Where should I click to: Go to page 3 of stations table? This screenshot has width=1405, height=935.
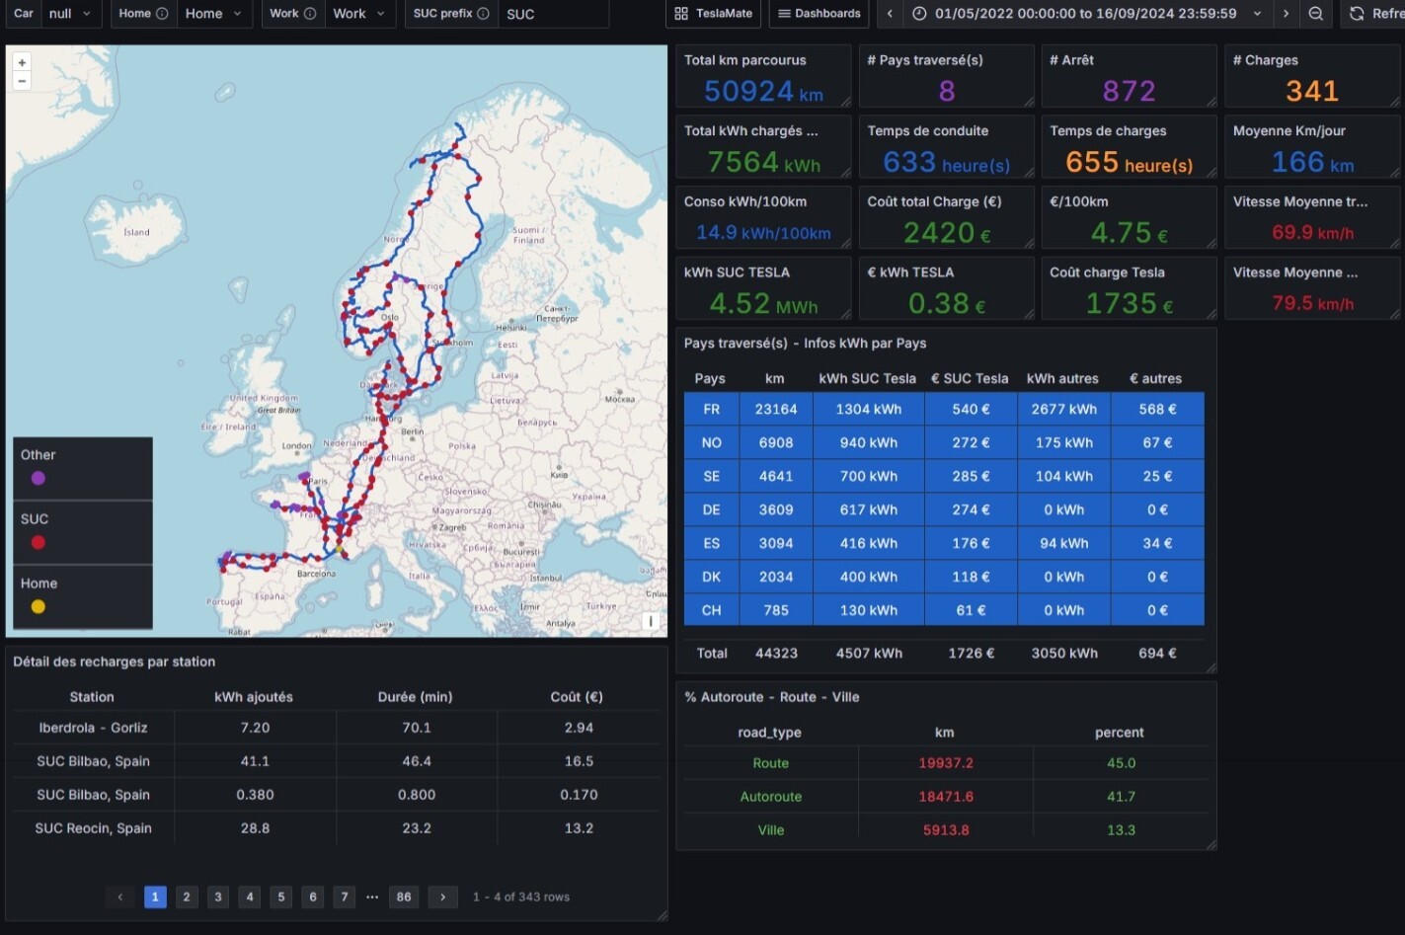pyautogui.click(x=218, y=896)
